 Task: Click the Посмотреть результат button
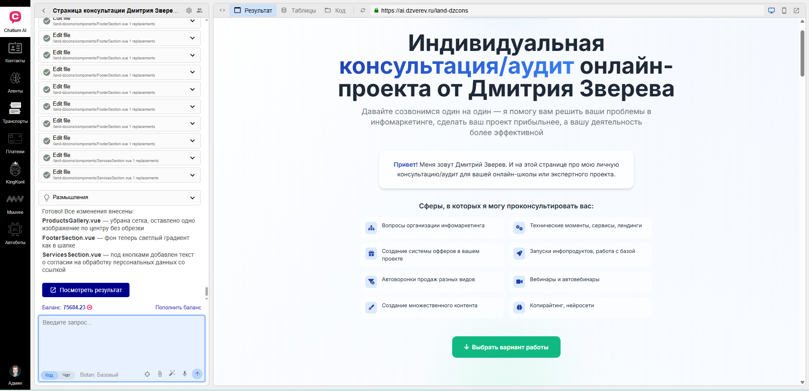[85, 290]
